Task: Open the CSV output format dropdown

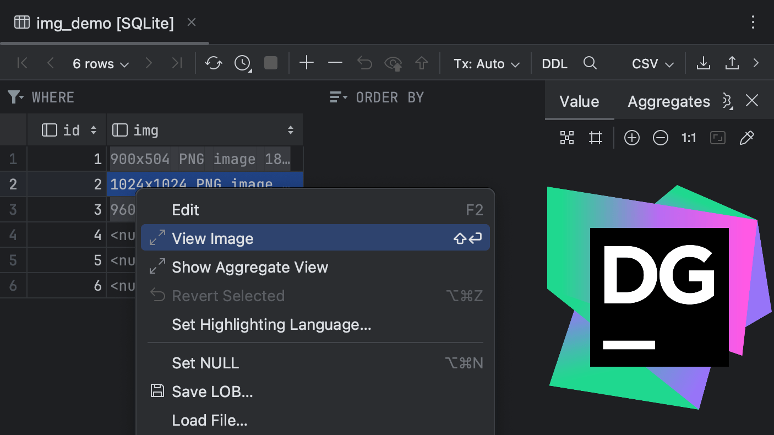Action: [652, 63]
